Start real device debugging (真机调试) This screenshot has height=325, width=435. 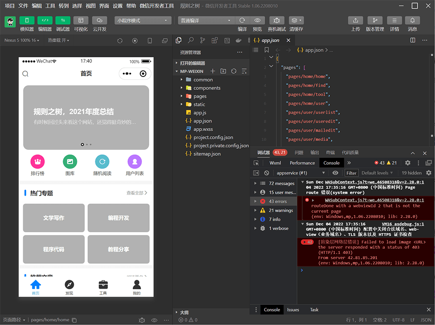click(277, 20)
